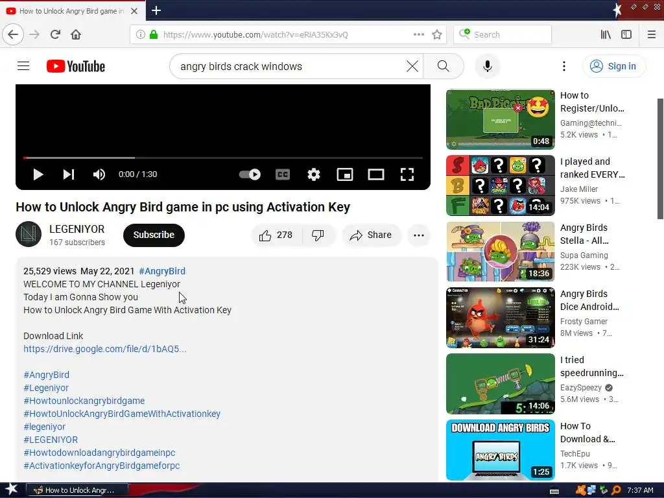
Task: Sign in to YouTube
Action: (614, 66)
